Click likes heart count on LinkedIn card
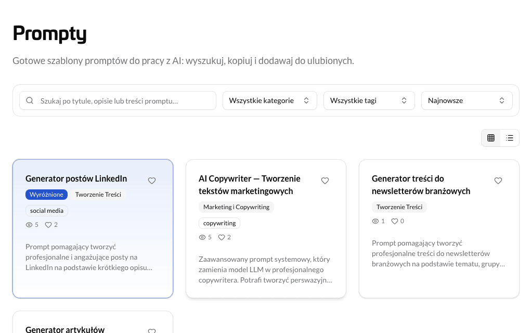The width and height of the screenshot is (532, 333). (51, 225)
